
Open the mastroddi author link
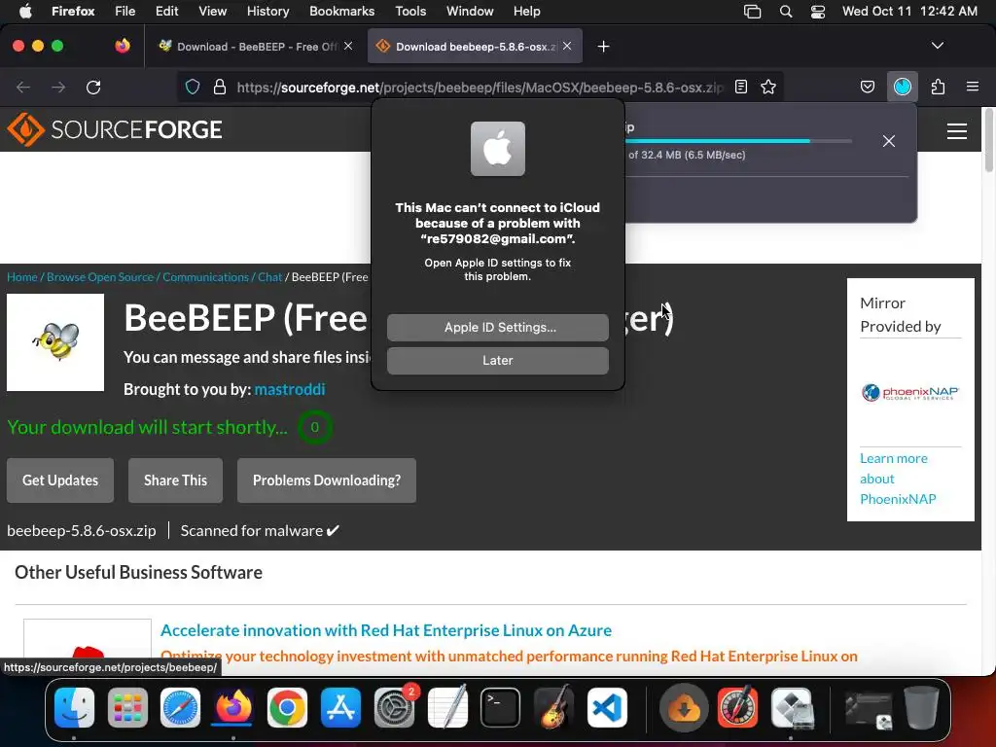(x=290, y=389)
